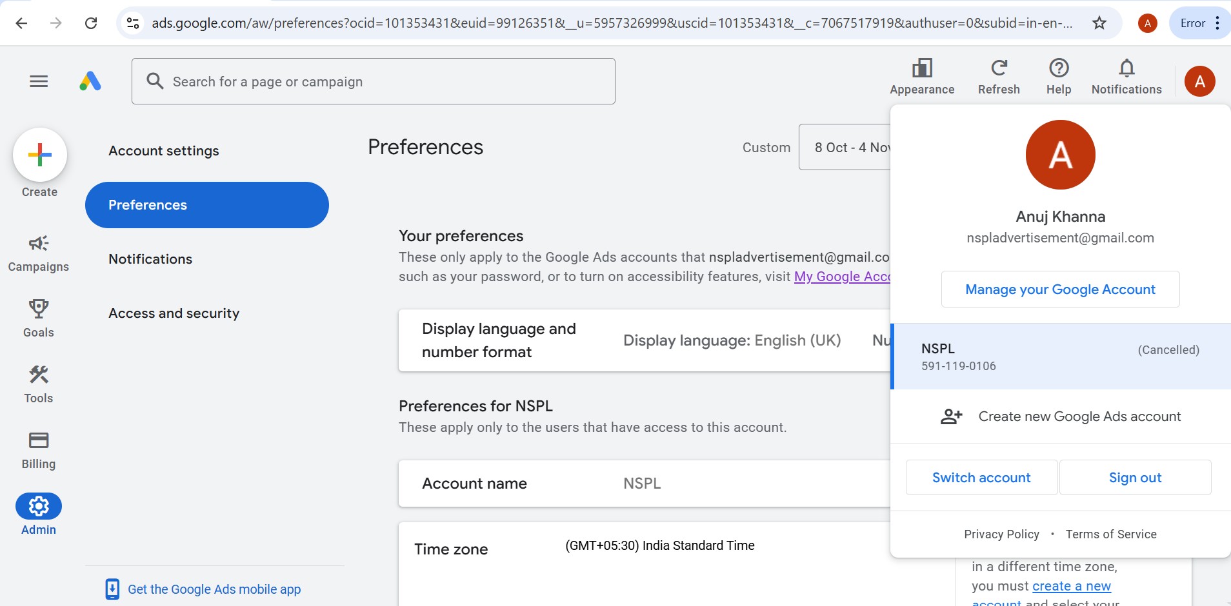Image resolution: width=1231 pixels, height=606 pixels.
Task: Click Sign out button
Action: point(1136,478)
